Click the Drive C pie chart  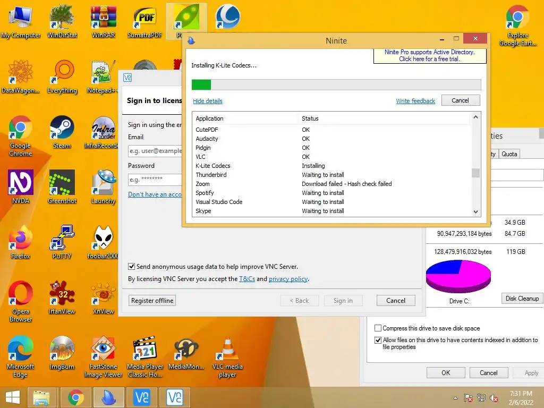(458, 276)
